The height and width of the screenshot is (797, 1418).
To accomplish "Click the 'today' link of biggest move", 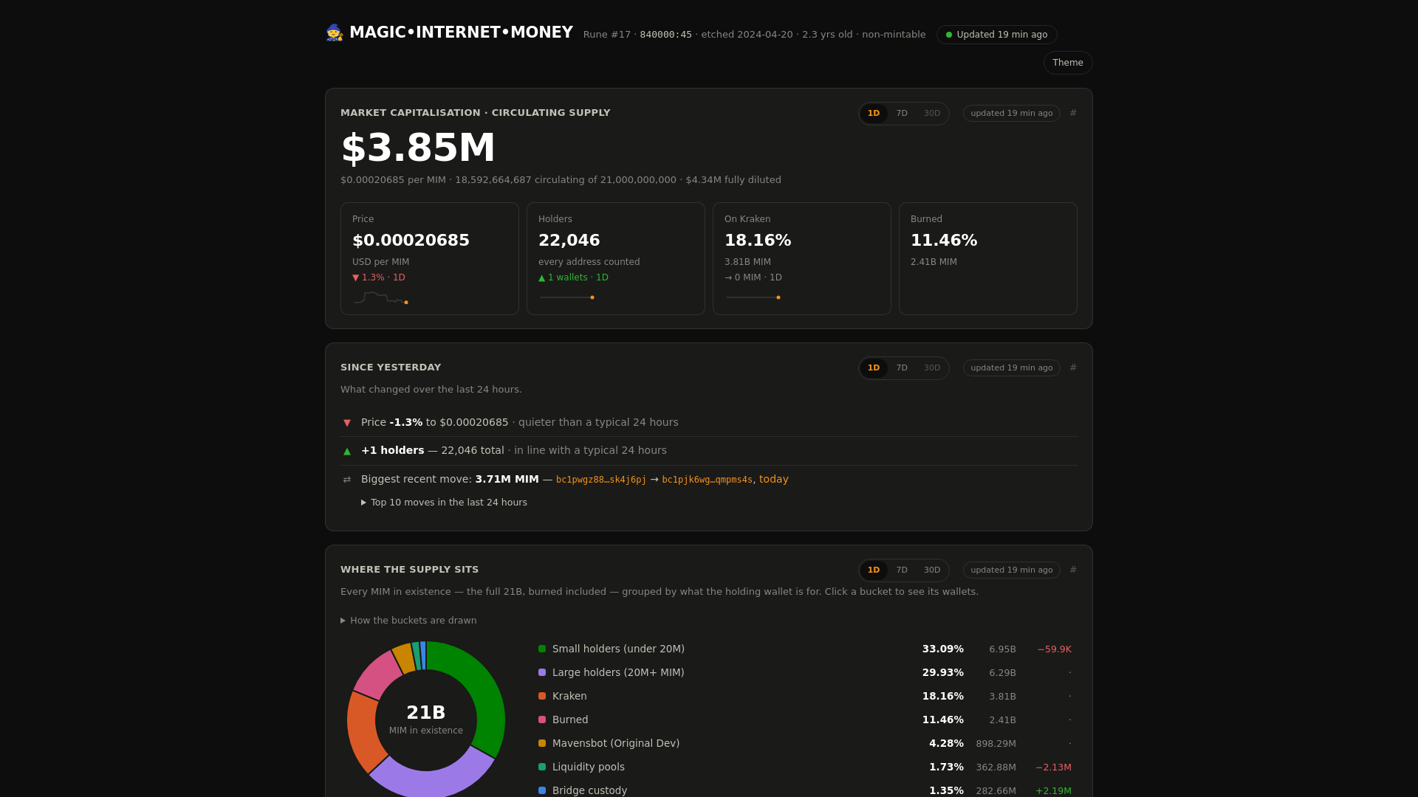I will click(774, 480).
